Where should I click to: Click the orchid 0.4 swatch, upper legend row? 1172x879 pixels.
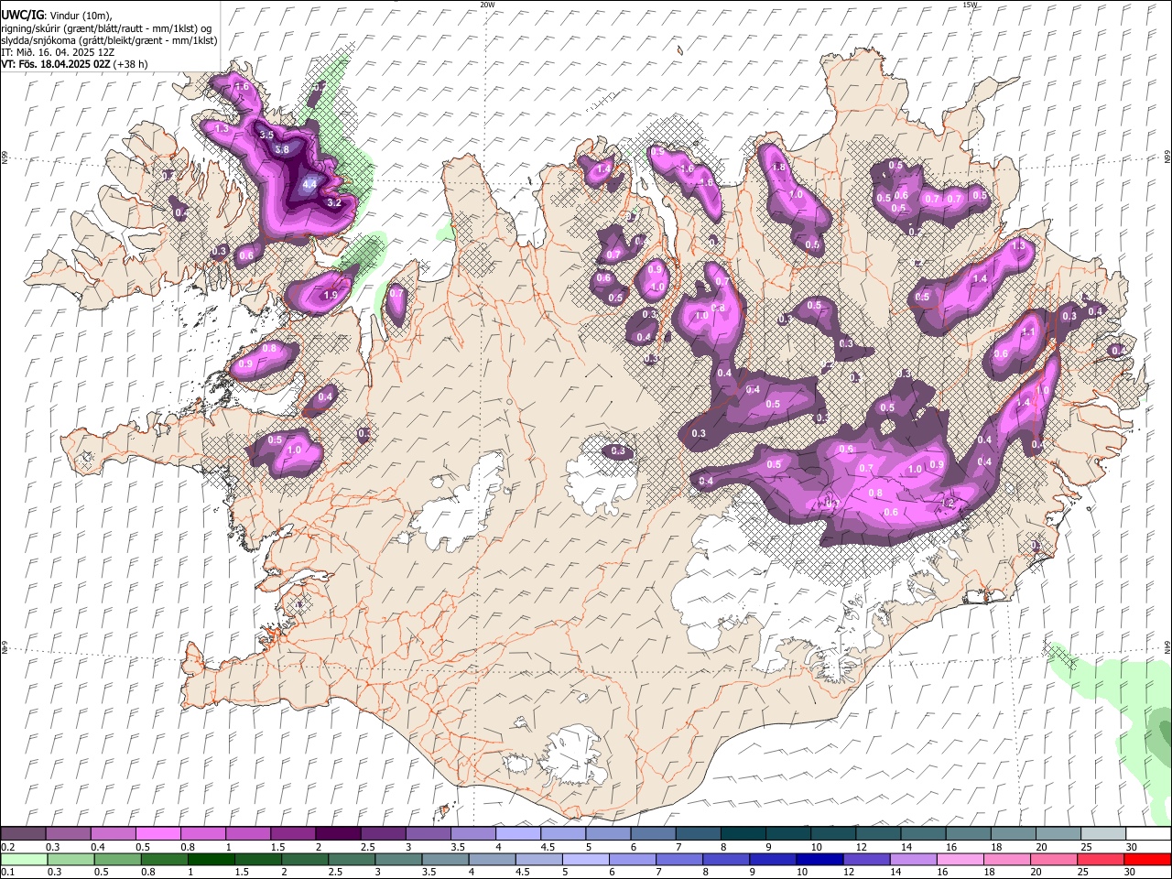coord(113,834)
